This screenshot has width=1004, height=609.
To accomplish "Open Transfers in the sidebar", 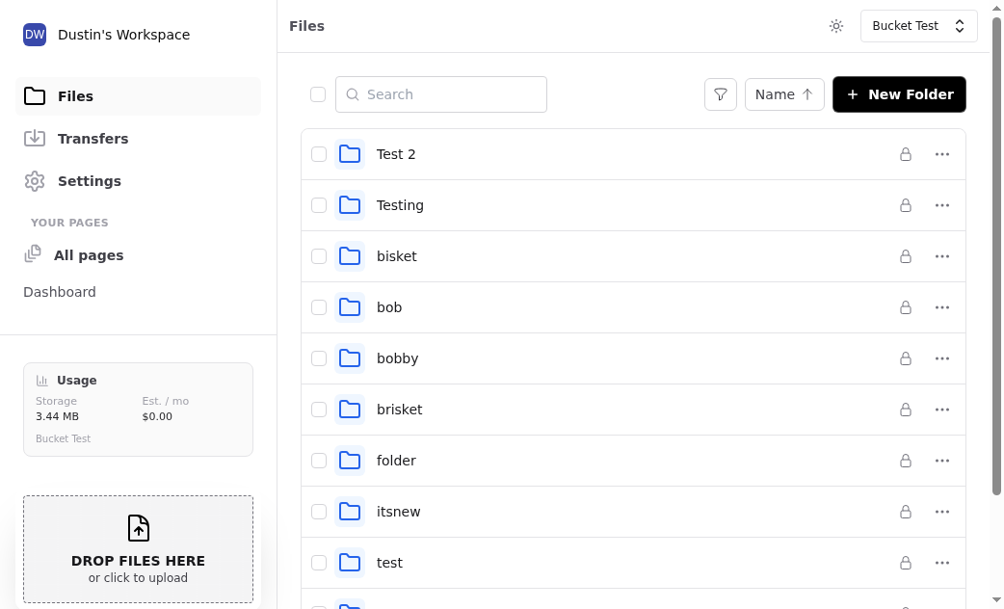I will (x=139, y=139).
